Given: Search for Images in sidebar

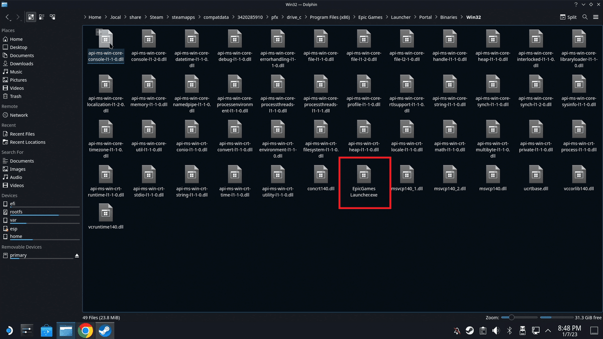Looking at the screenshot, I should pos(18,169).
